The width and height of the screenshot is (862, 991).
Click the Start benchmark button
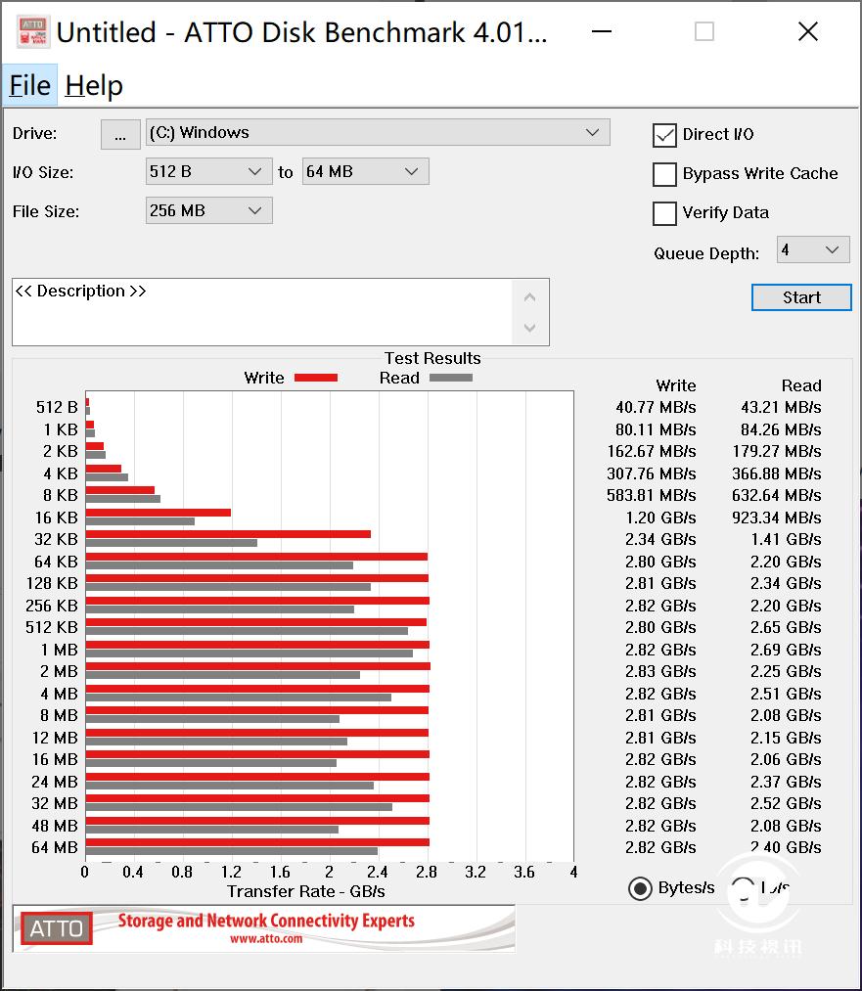(x=801, y=297)
